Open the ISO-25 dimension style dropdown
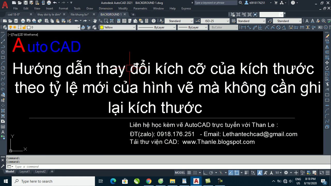This screenshot has width=331, height=186. point(228,21)
